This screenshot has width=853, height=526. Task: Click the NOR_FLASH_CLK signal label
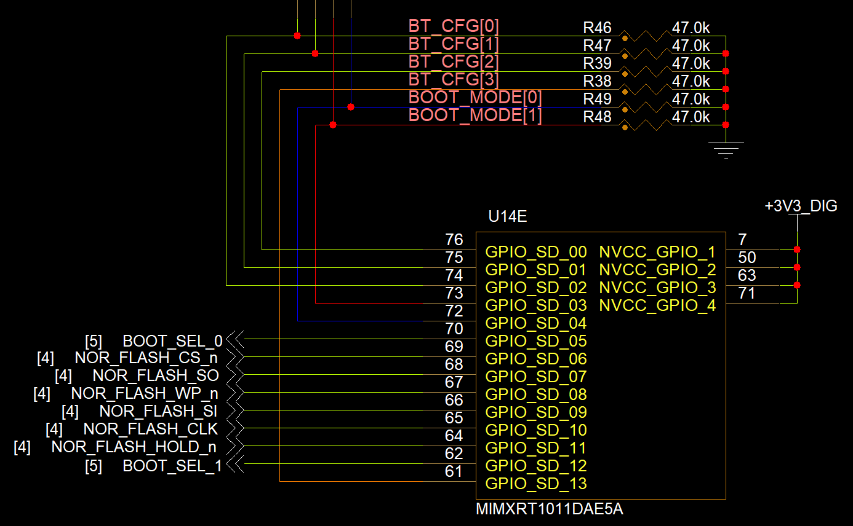click(x=151, y=428)
